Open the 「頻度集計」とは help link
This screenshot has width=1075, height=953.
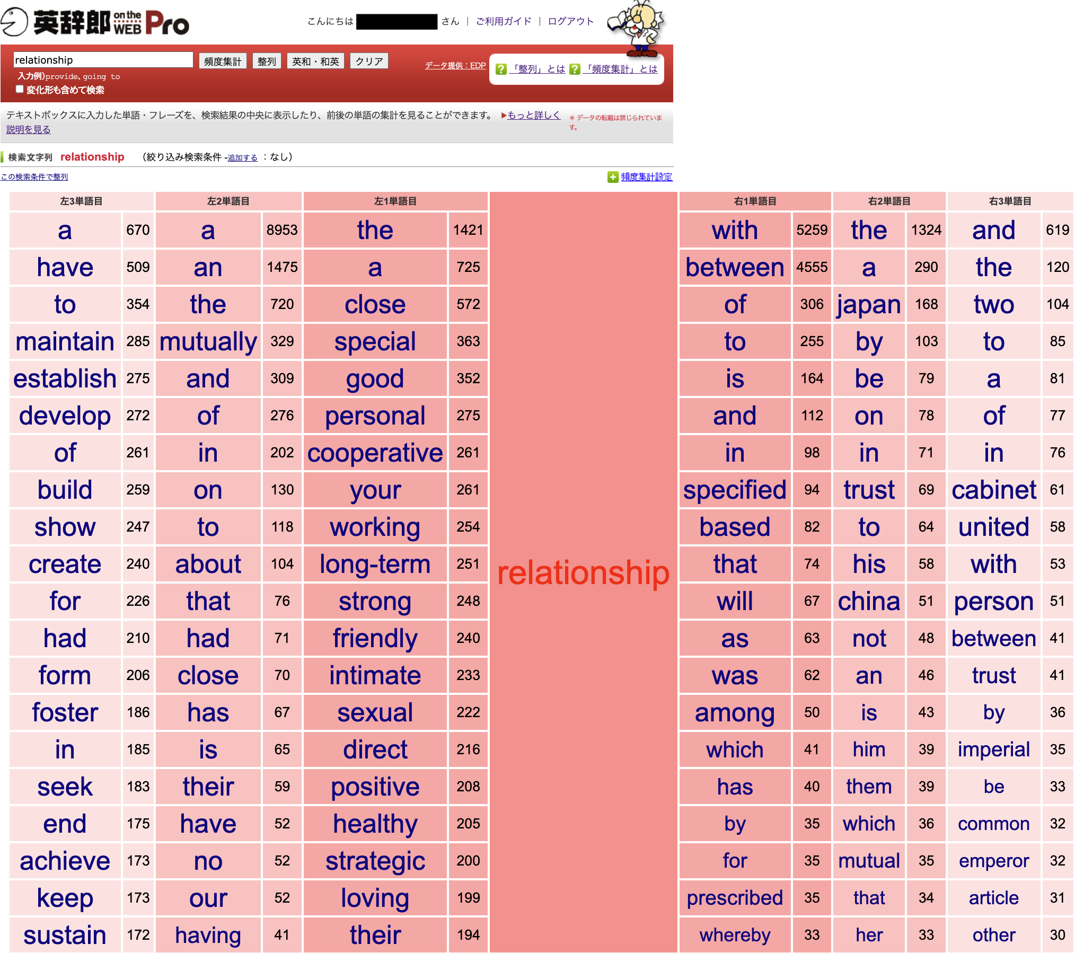(x=620, y=69)
